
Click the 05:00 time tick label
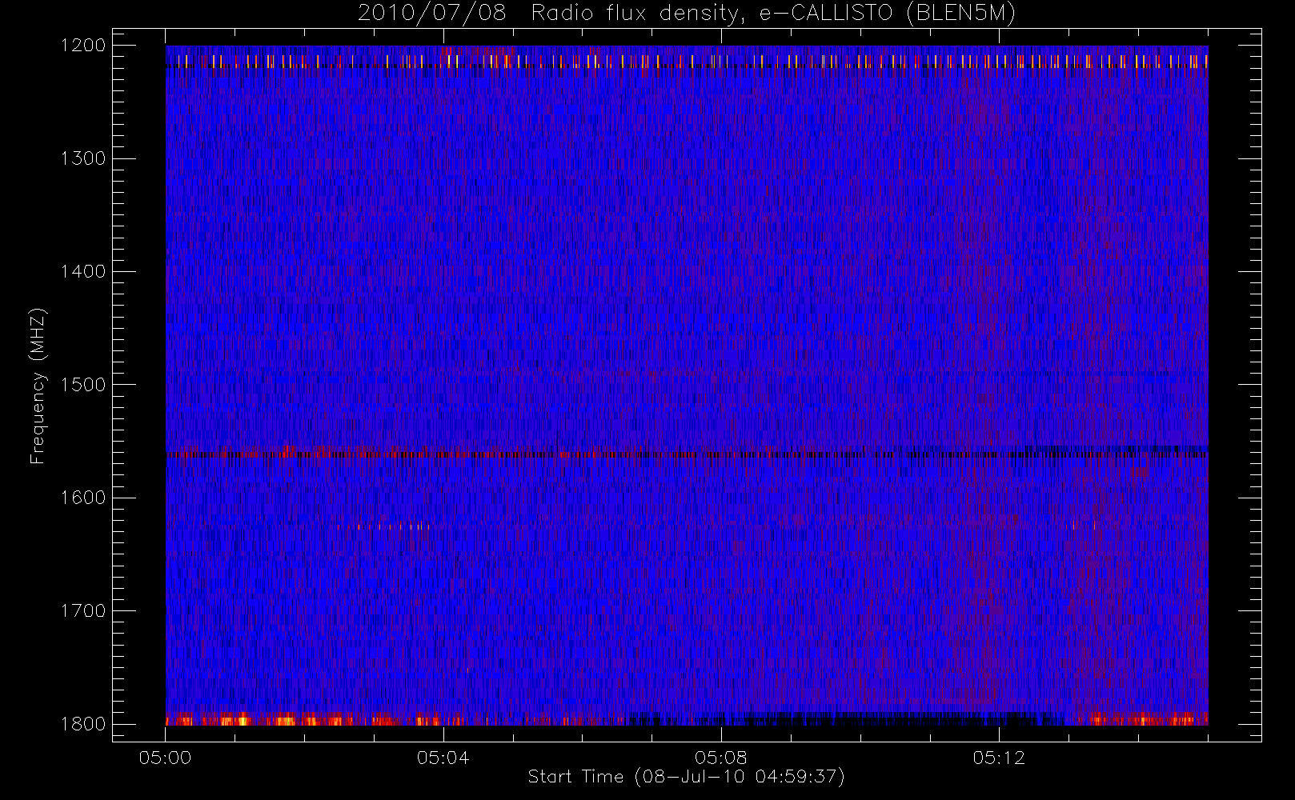165,758
